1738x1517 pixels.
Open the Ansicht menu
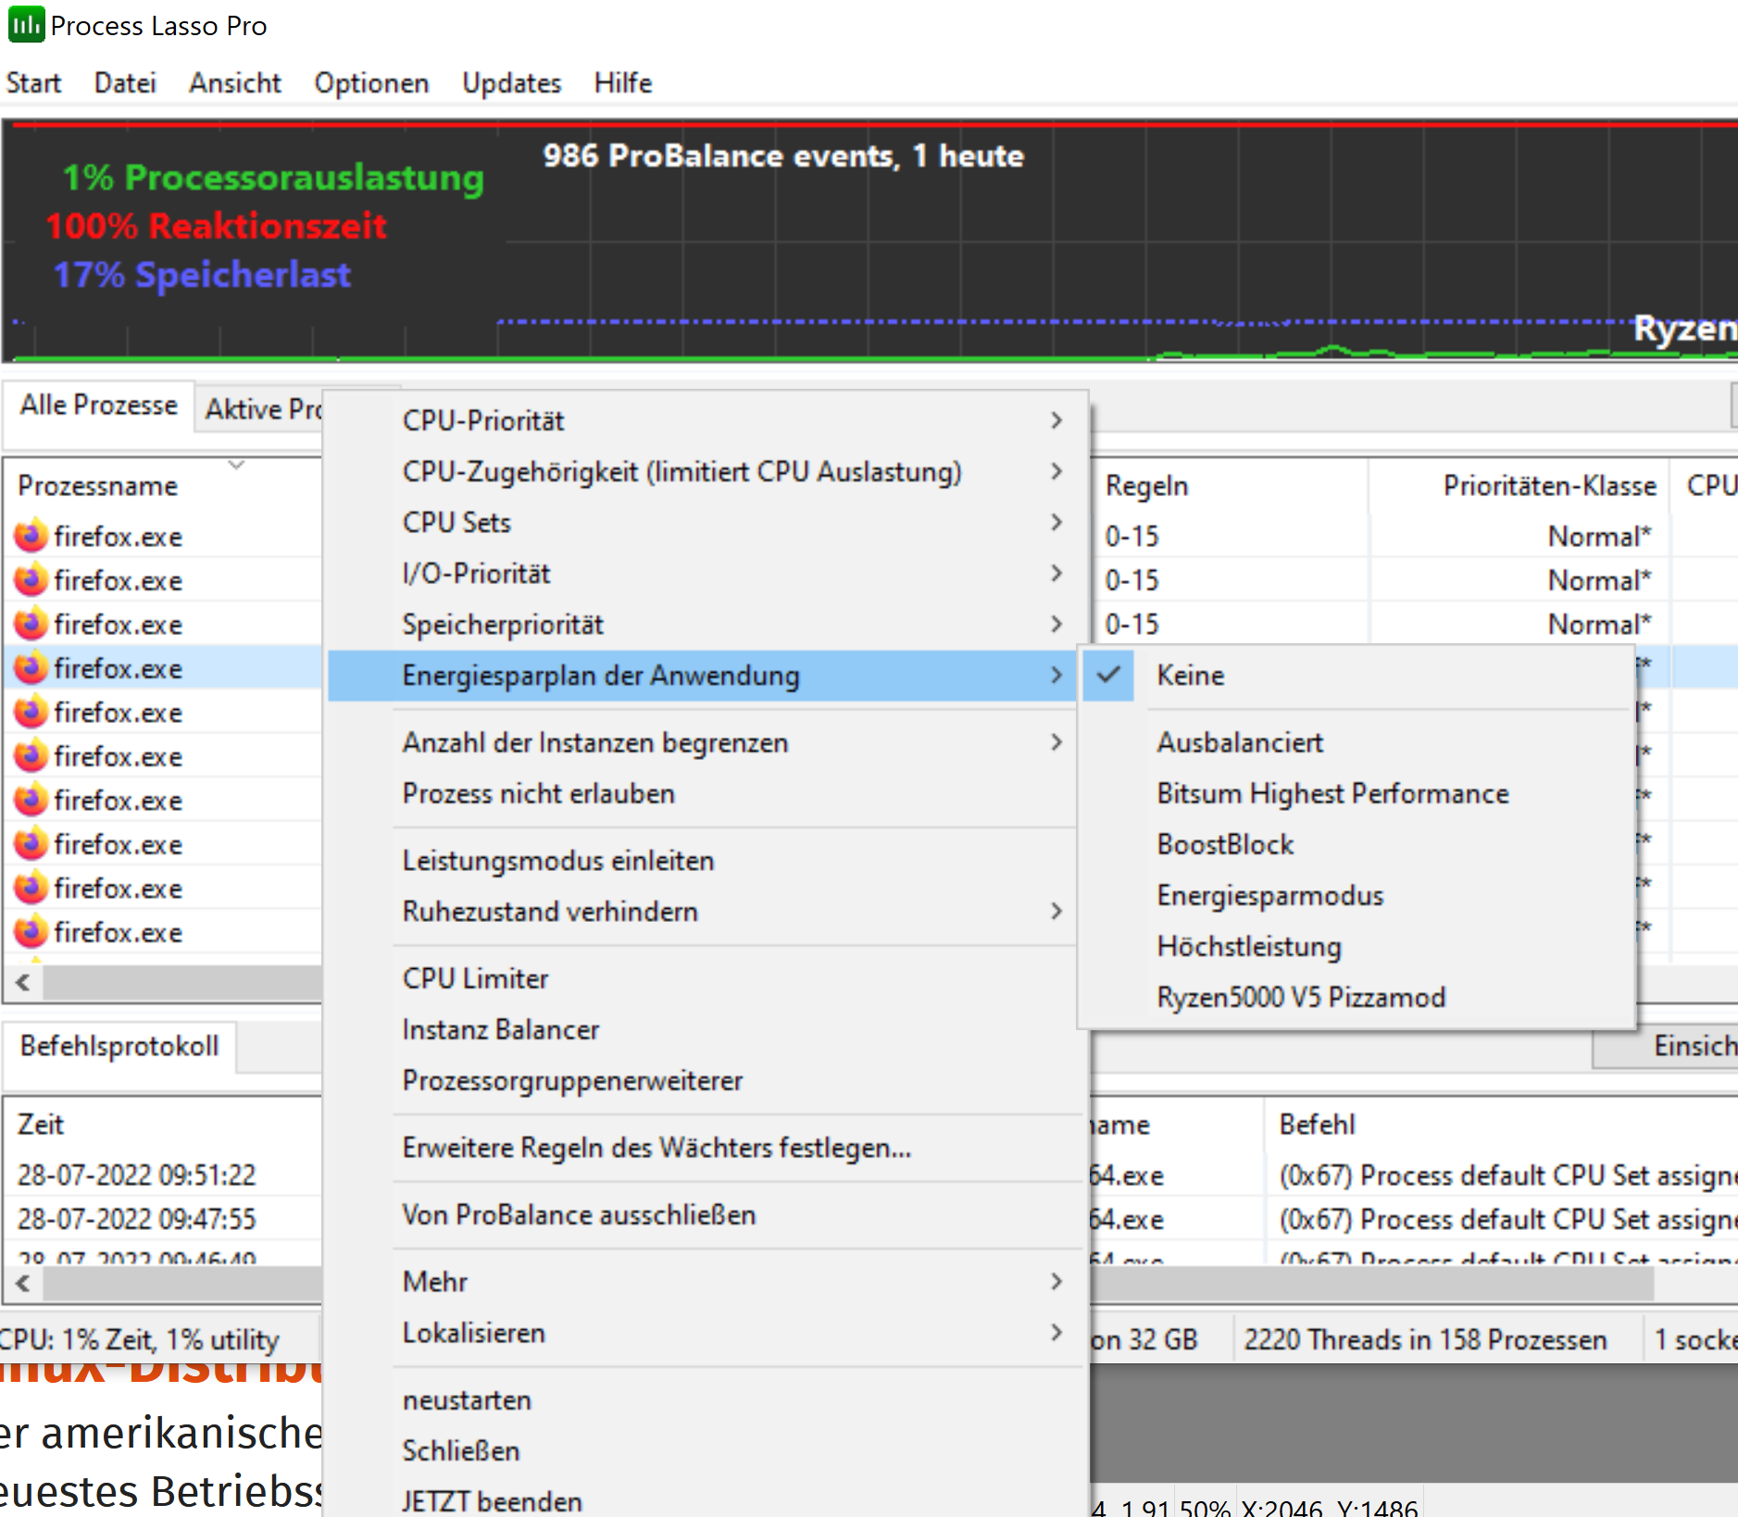pyautogui.click(x=235, y=82)
